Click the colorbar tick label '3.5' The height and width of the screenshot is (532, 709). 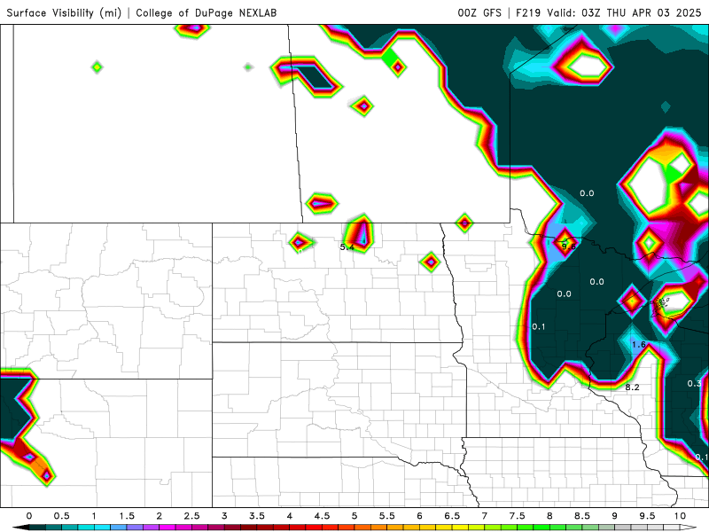pyautogui.click(x=257, y=516)
